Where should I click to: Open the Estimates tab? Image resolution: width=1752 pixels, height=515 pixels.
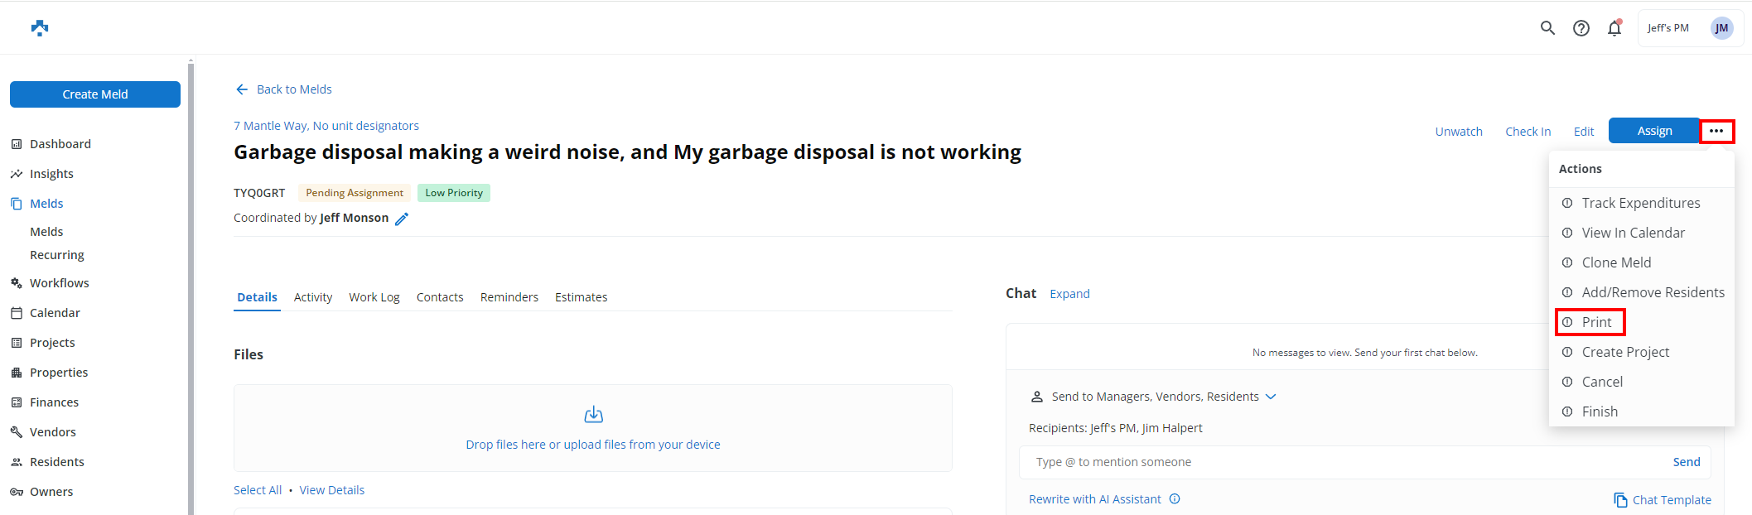point(581,297)
